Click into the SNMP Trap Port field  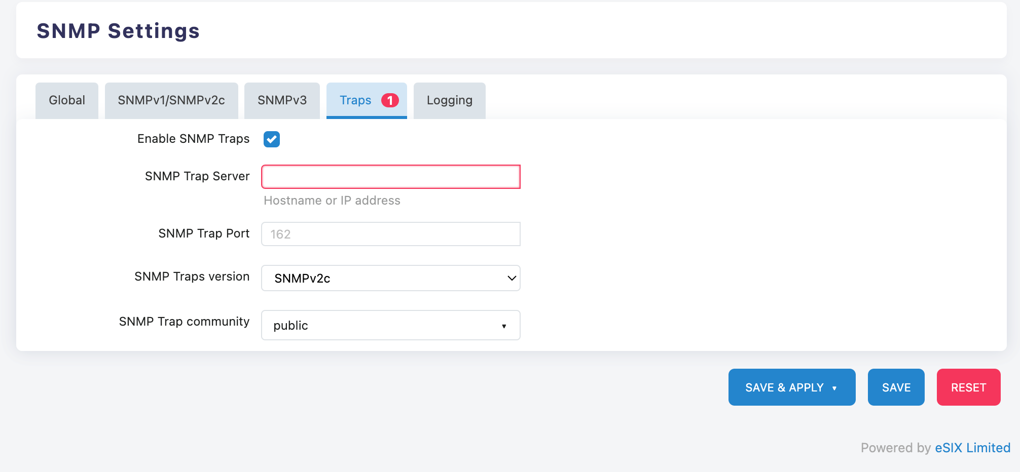[390, 234]
